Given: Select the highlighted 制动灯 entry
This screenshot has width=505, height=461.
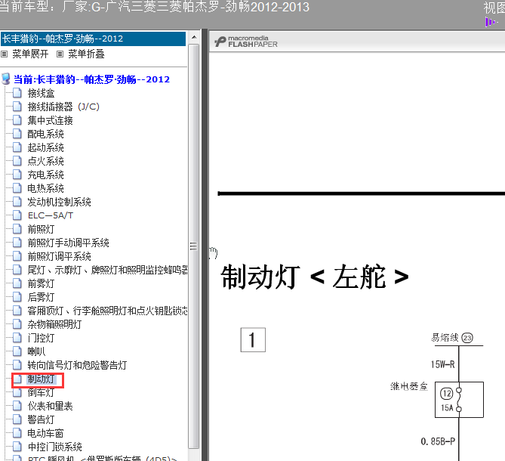Looking at the screenshot, I should tap(41, 379).
